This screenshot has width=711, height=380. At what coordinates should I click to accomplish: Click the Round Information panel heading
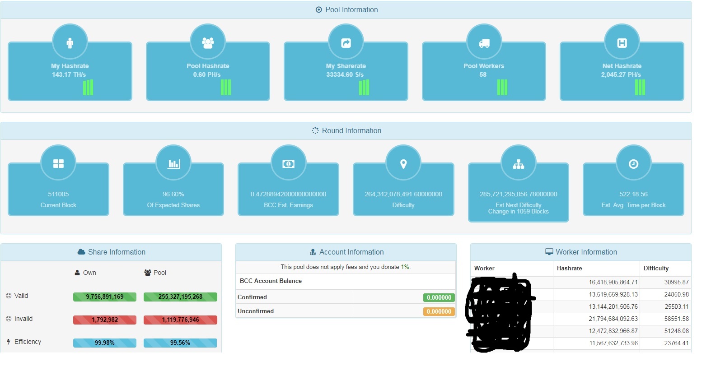346,130
